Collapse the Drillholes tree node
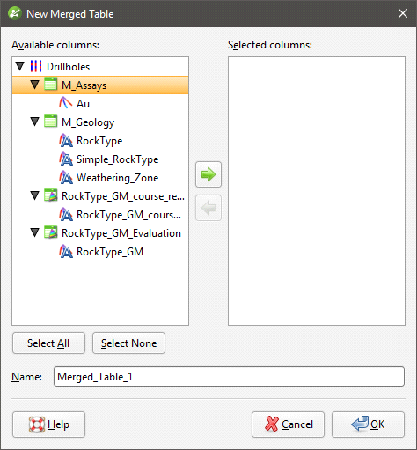The height and width of the screenshot is (450, 417). 20,66
